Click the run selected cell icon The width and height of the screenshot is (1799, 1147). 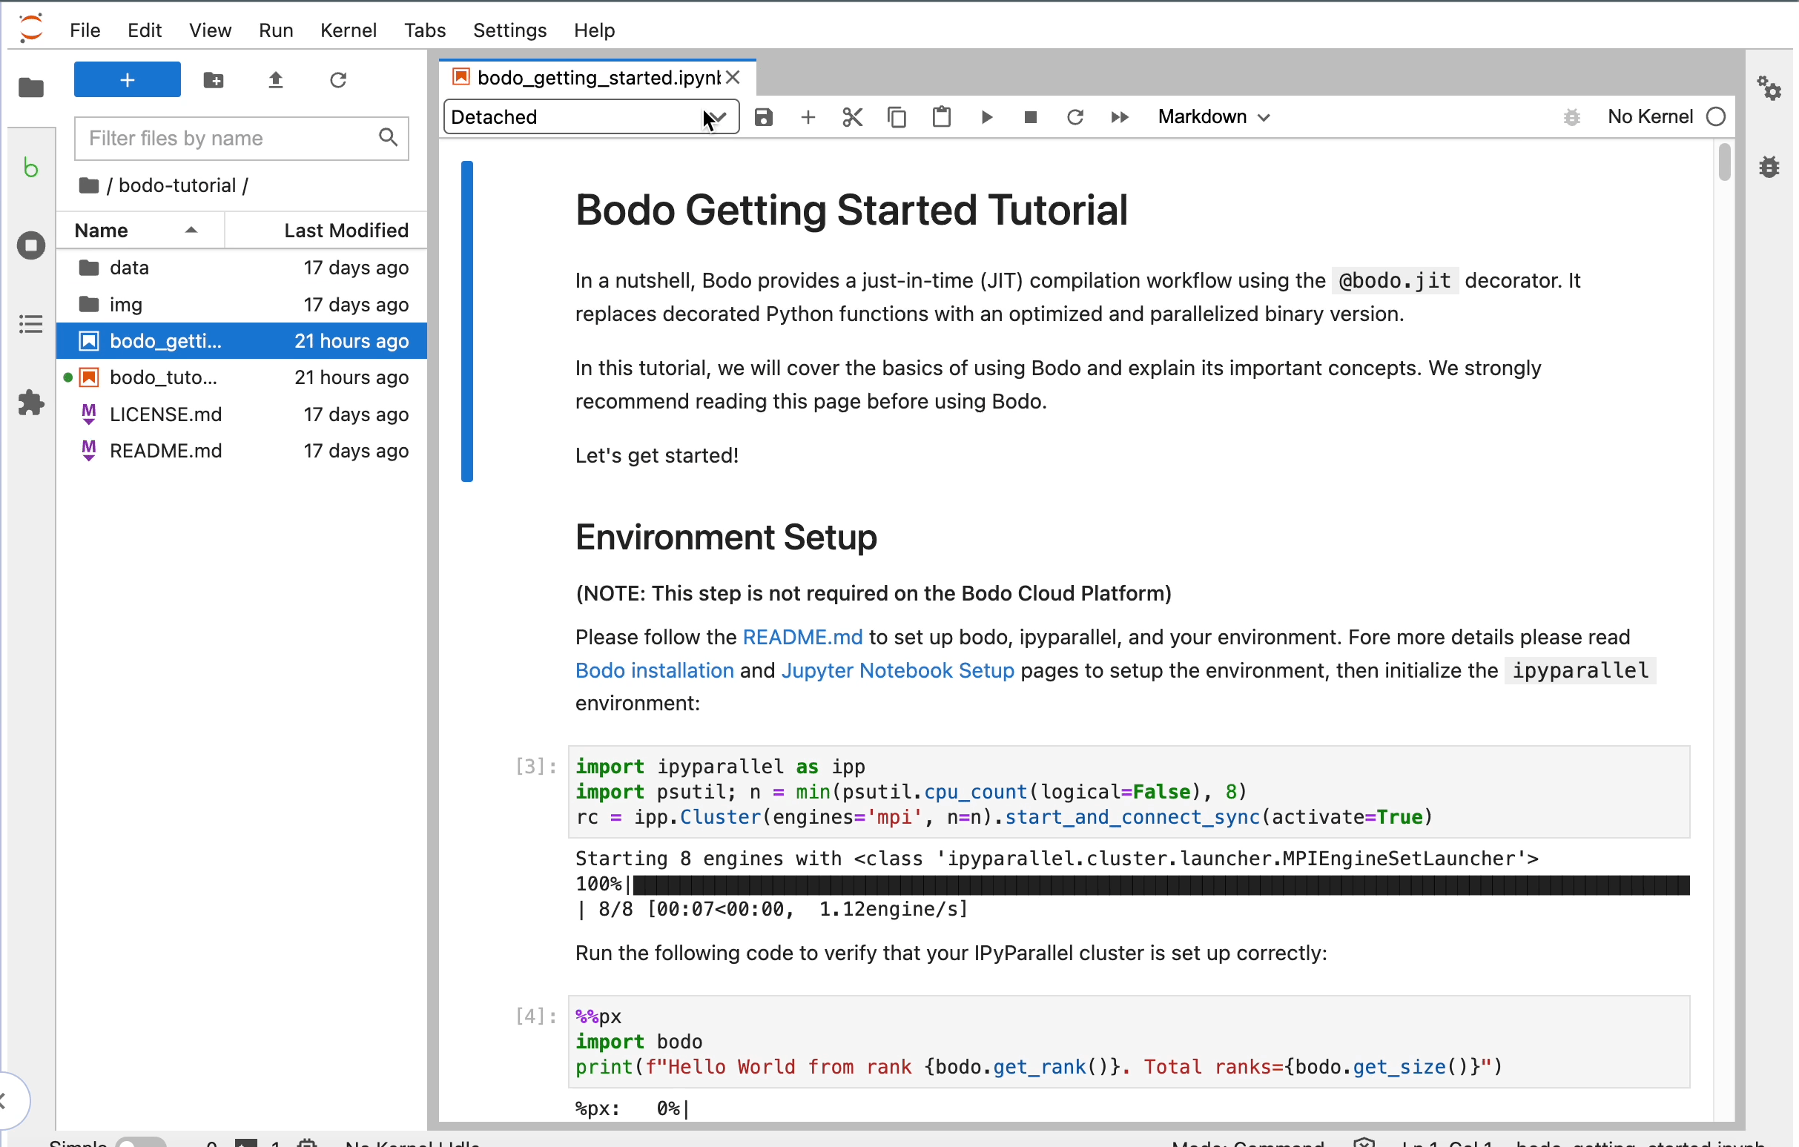tap(986, 116)
